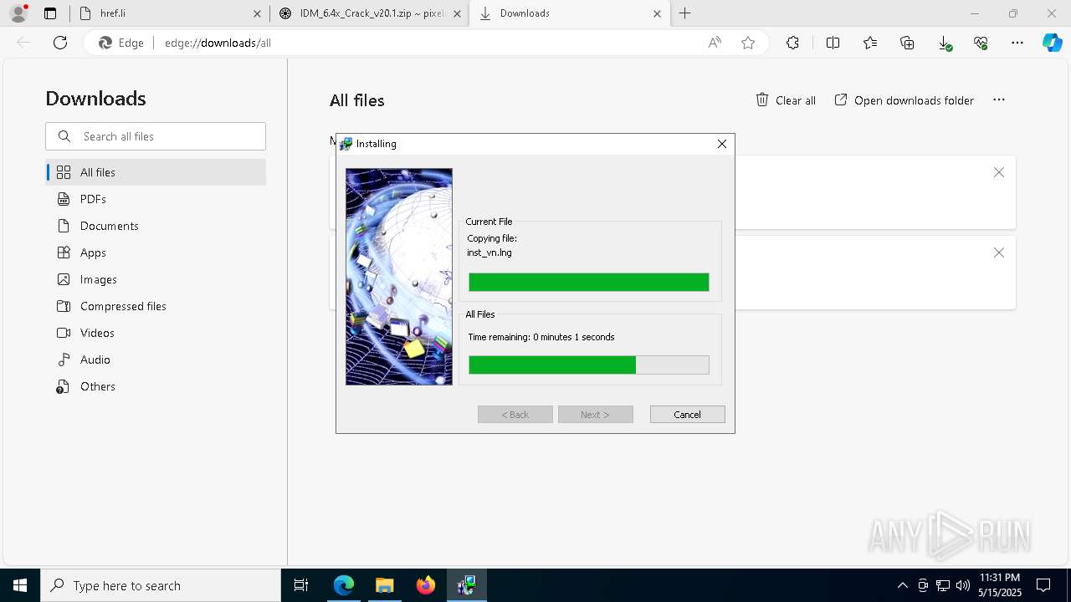Open the taskbar clock showing 11:31 PM
This screenshot has width=1071, height=602.
click(999, 585)
